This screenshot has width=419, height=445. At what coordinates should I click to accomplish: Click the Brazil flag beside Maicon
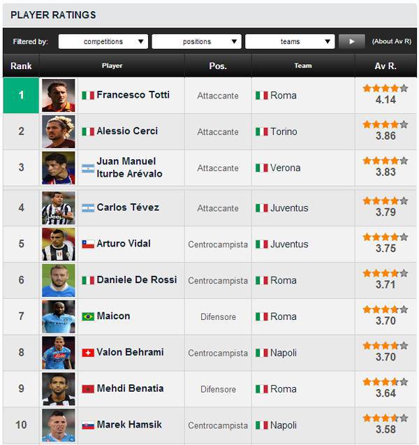(x=88, y=316)
